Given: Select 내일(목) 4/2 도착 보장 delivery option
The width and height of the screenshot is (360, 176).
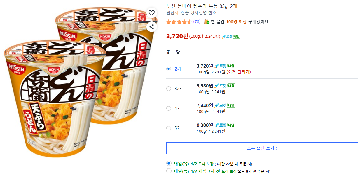Looking at the screenshot, I should tap(169, 164).
